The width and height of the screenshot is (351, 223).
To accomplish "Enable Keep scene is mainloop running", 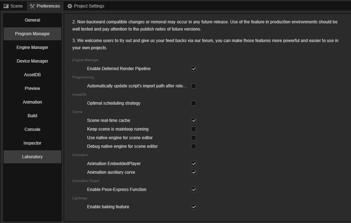I will [194, 129].
